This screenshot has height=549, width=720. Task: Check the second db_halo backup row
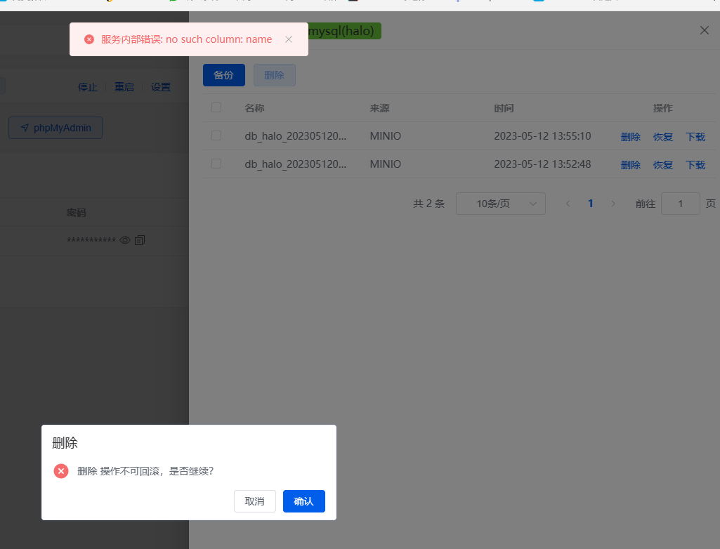coord(216,164)
